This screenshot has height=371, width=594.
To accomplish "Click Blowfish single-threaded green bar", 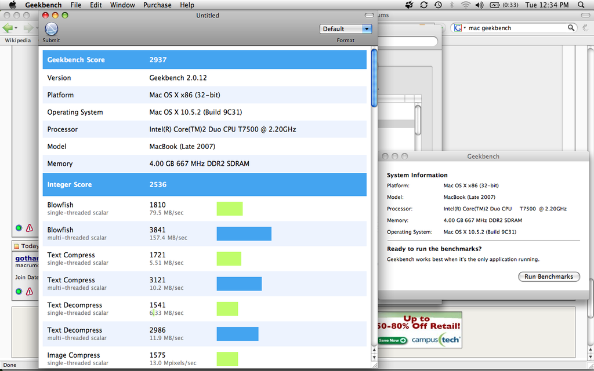I will 230,209.
